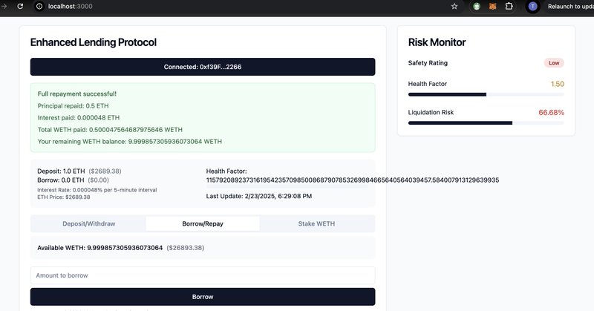
Task: Click the 1.50 health factor value
Action: pos(558,84)
